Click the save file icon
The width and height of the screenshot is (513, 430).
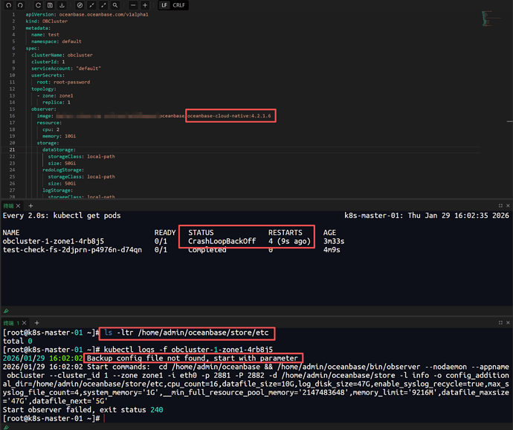pyautogui.click(x=49, y=5)
